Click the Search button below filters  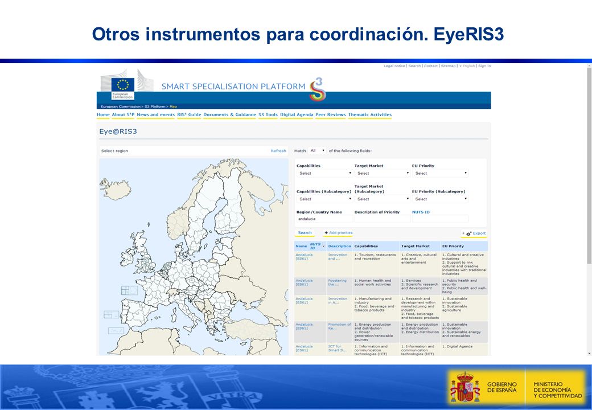click(305, 233)
